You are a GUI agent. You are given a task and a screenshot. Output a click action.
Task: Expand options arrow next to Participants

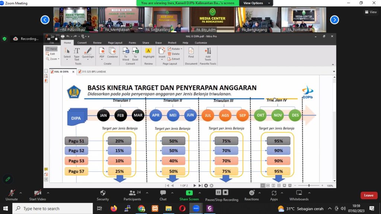(x=147, y=193)
